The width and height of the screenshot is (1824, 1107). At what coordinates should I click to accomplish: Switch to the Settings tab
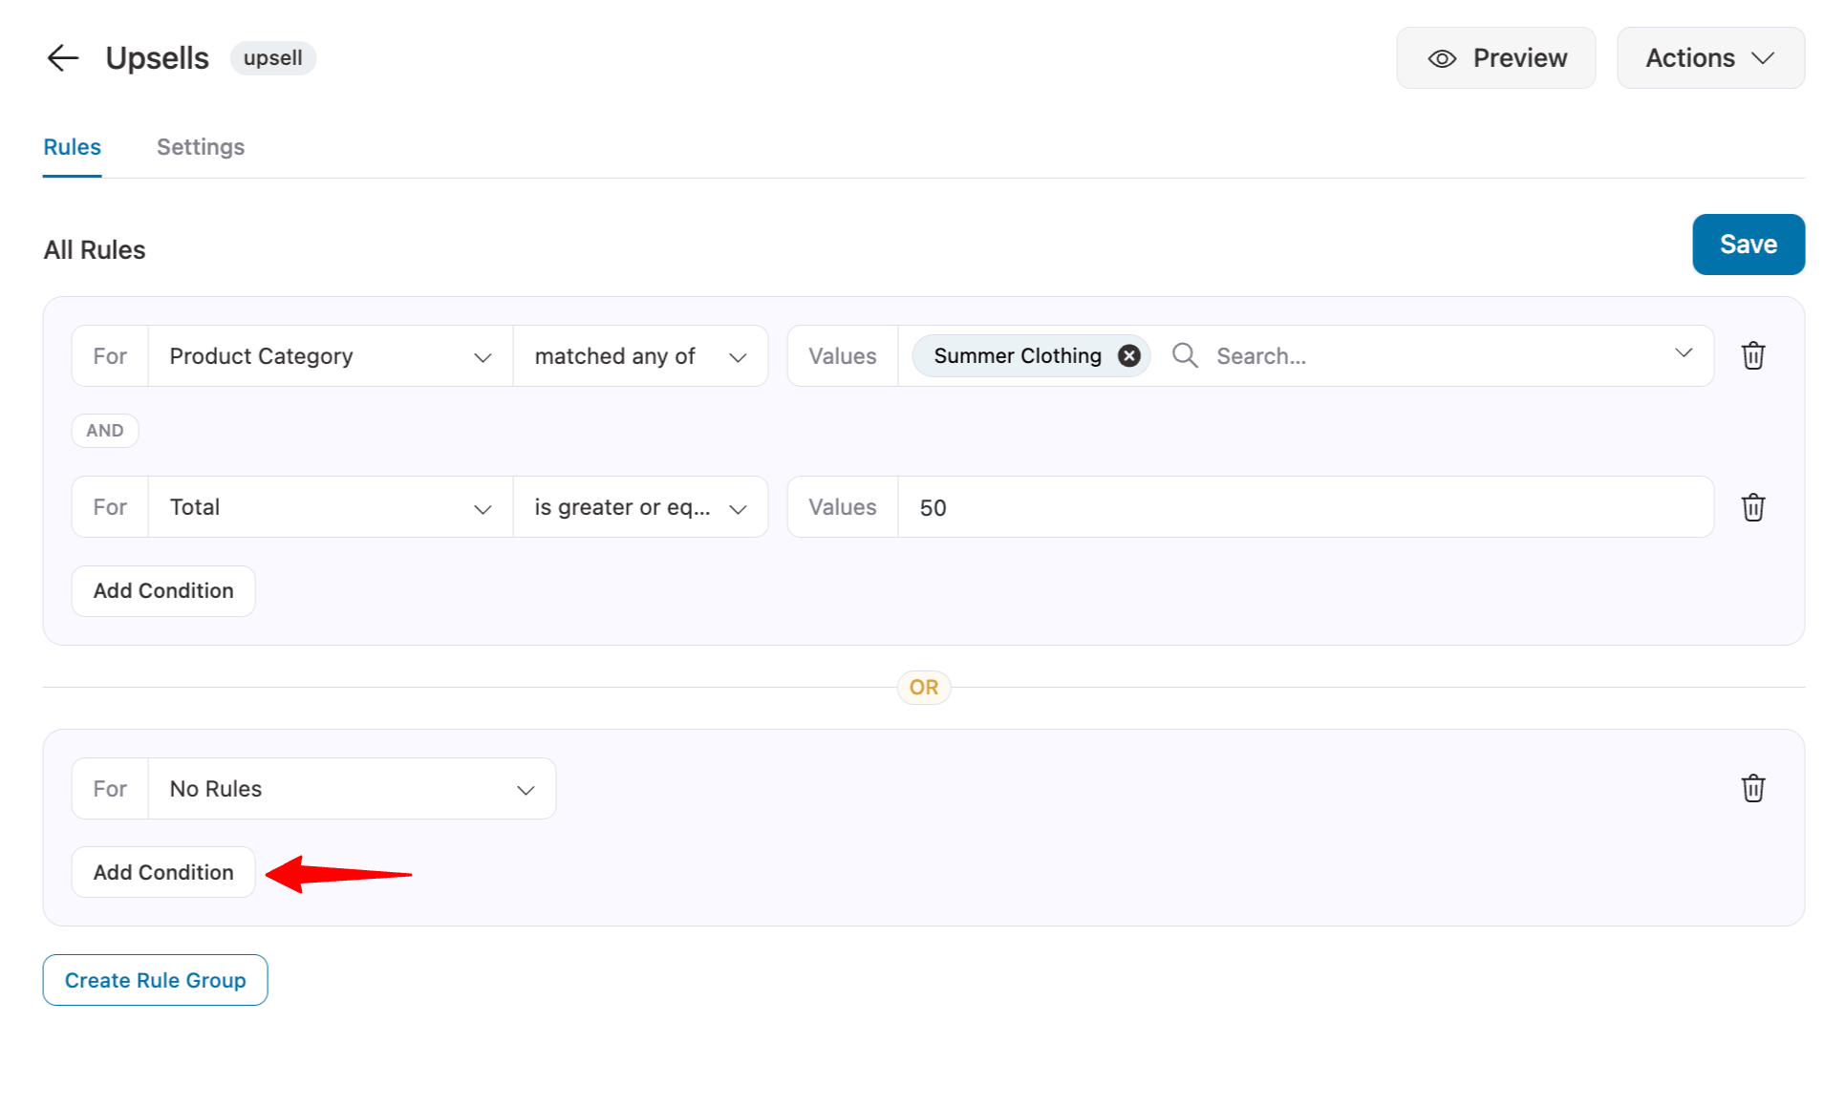coord(201,147)
